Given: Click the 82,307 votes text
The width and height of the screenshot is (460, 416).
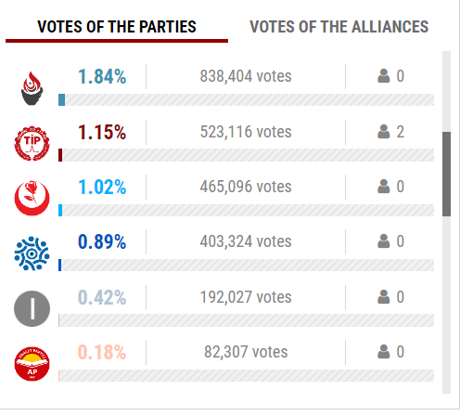Looking at the screenshot, I should click(246, 352).
